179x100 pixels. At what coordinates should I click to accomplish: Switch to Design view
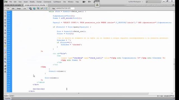pyautogui.click(x=19, y=9)
